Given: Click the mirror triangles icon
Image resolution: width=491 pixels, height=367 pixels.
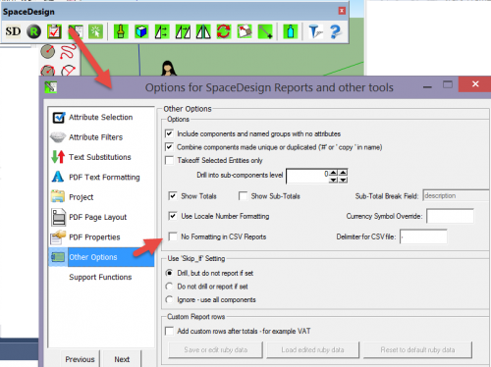Looking at the screenshot, I should point(203,31).
